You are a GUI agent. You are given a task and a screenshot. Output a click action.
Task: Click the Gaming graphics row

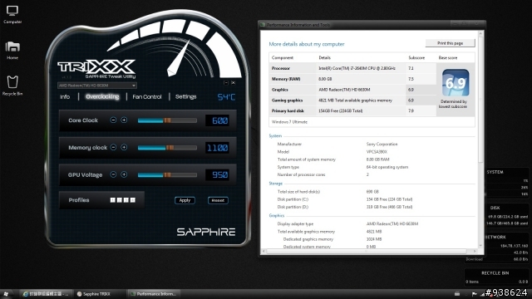(x=352, y=100)
